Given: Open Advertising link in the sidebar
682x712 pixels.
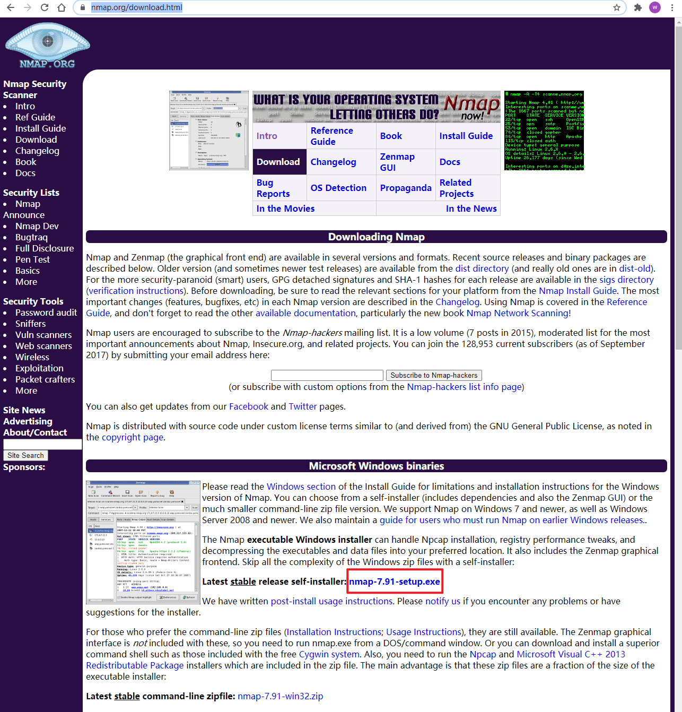Looking at the screenshot, I should coord(28,421).
